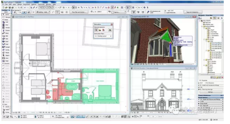Choose the Slab tool
Screen dimensions: 230x124
pyautogui.click(x=6, y=36)
